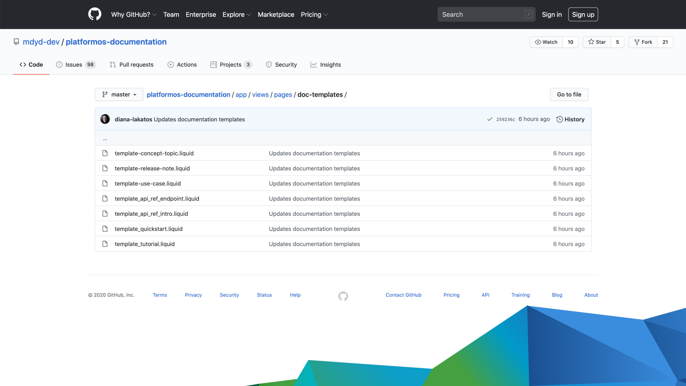686x386 pixels.
Task: Click the footer GitHub mark logo
Action: (x=343, y=296)
